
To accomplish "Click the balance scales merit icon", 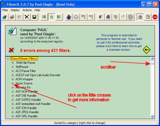I will (76, 17).
